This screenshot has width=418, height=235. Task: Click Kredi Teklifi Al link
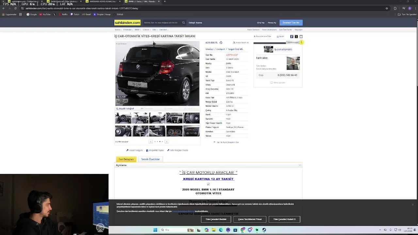pyautogui.click(x=241, y=42)
